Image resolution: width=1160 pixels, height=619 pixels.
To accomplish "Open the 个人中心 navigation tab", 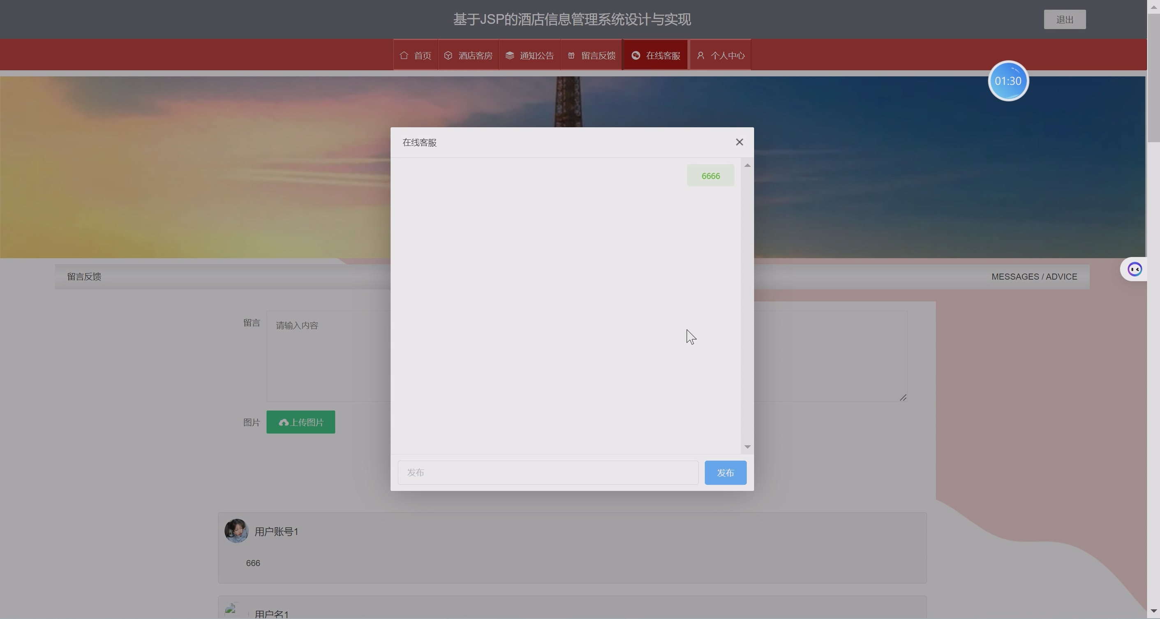I will pos(721,55).
